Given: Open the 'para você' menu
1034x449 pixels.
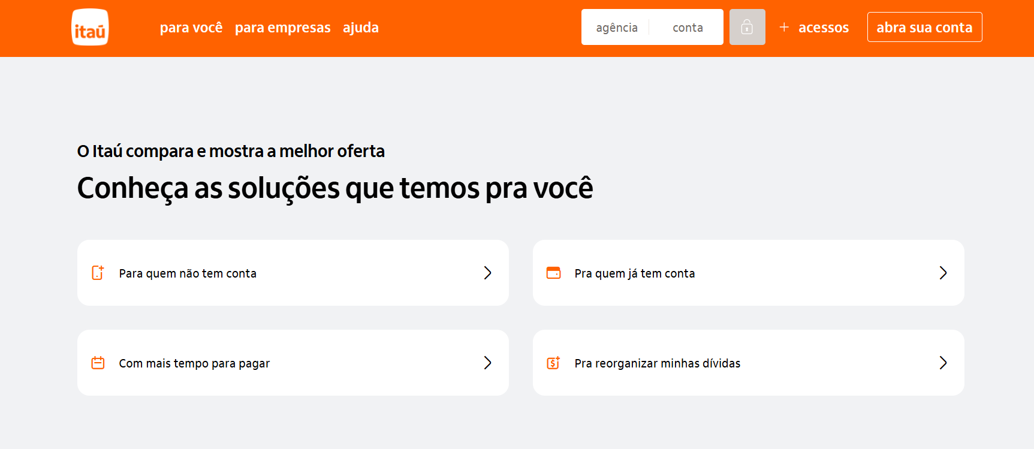Looking at the screenshot, I should tap(191, 28).
